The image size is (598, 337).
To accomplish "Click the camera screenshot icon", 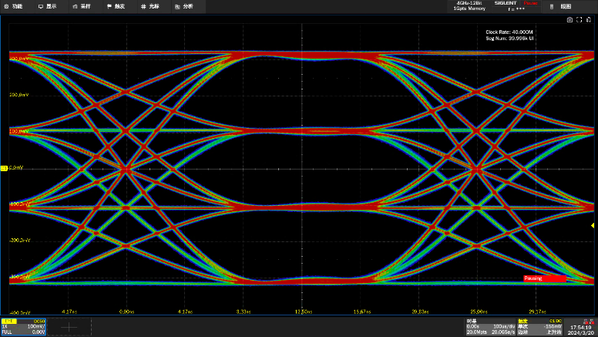I will coord(570,20).
